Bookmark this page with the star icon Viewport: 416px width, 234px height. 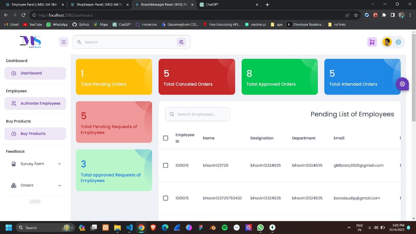pos(356,15)
